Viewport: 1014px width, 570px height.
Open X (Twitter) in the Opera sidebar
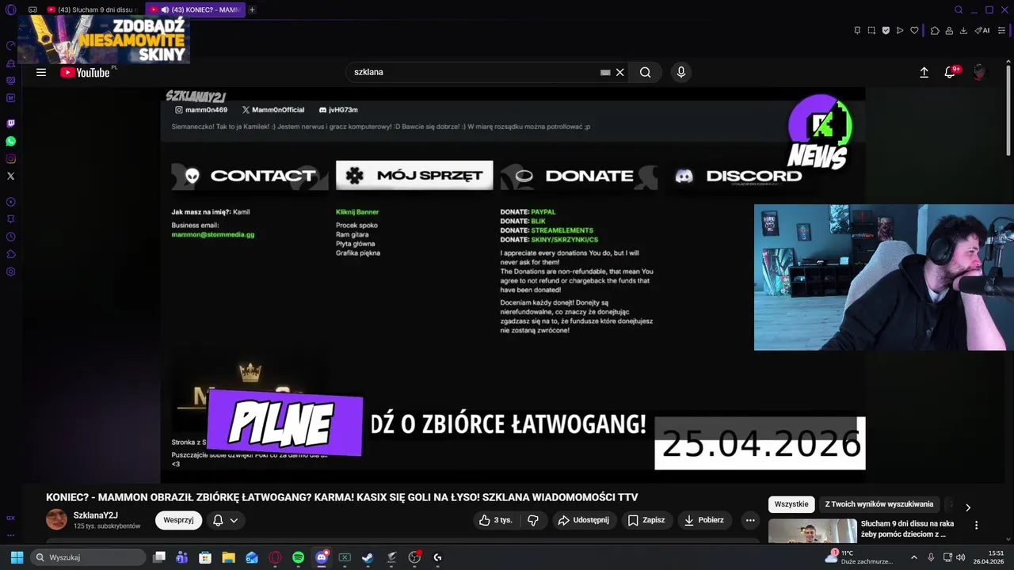pyautogui.click(x=10, y=176)
